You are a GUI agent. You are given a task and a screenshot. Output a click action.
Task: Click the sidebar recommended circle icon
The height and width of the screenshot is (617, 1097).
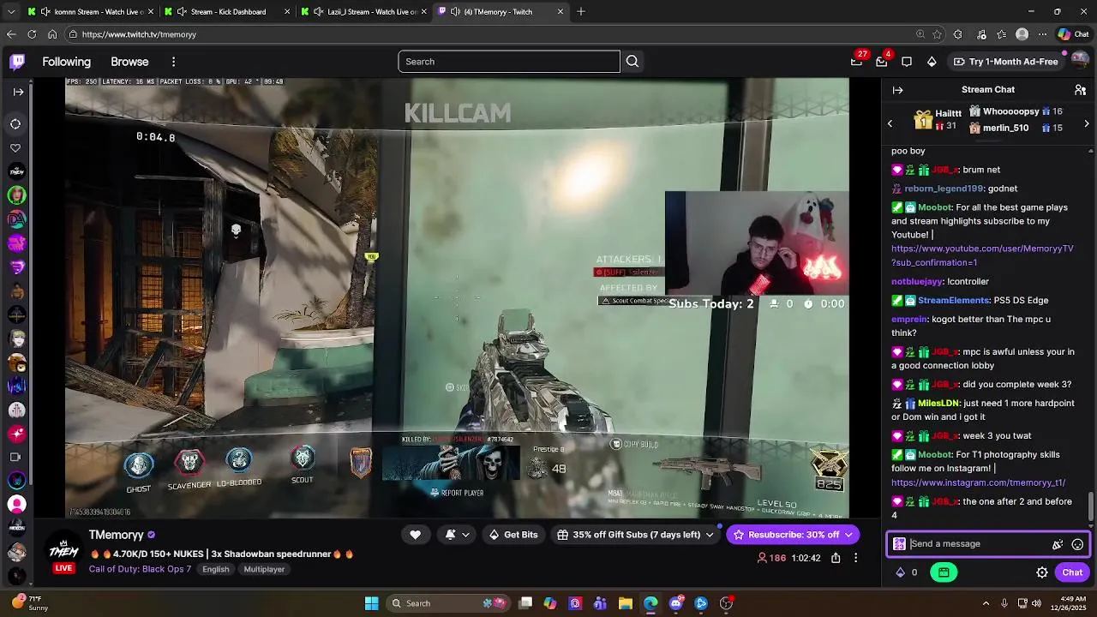click(15, 124)
